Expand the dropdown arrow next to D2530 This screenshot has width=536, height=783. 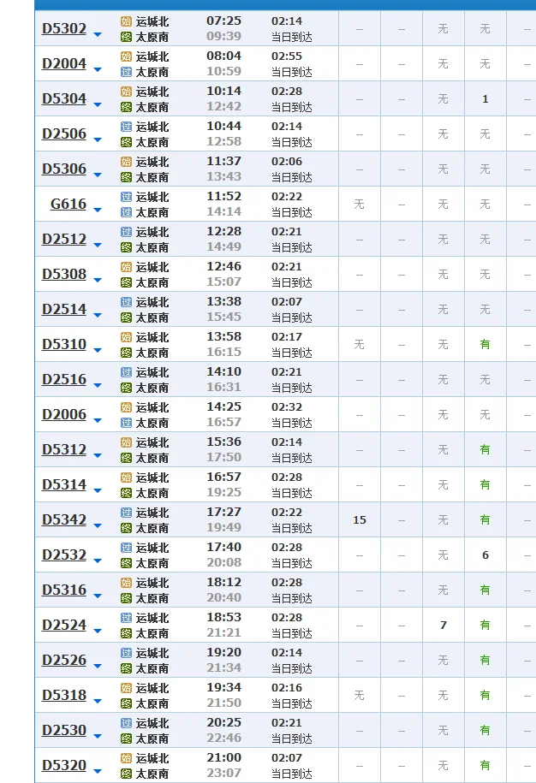tap(98, 737)
